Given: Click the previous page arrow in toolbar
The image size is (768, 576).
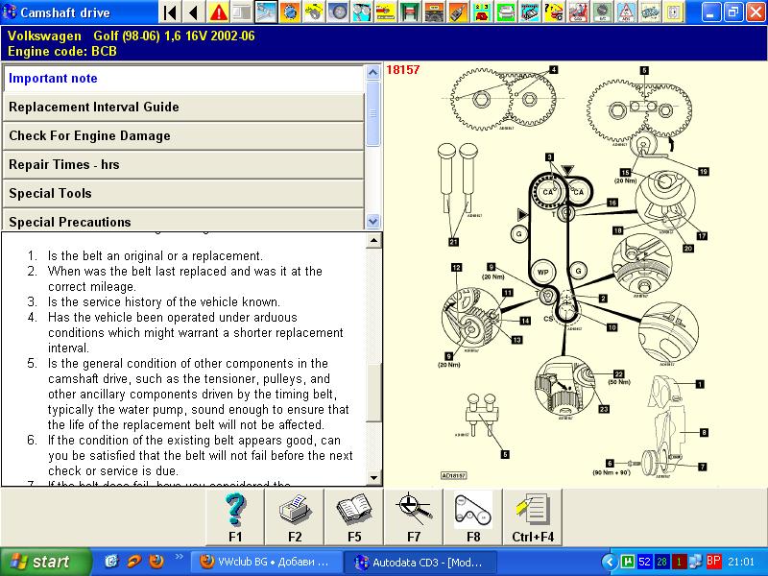Looking at the screenshot, I should coord(194,12).
